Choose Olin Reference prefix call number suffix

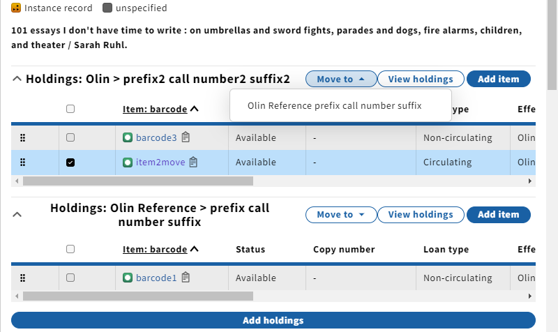point(335,106)
